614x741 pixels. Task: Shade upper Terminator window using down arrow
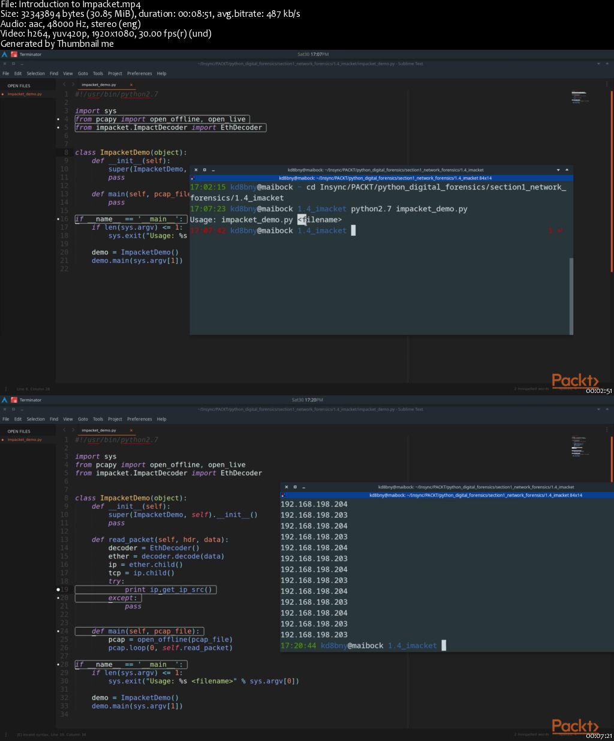click(558, 170)
